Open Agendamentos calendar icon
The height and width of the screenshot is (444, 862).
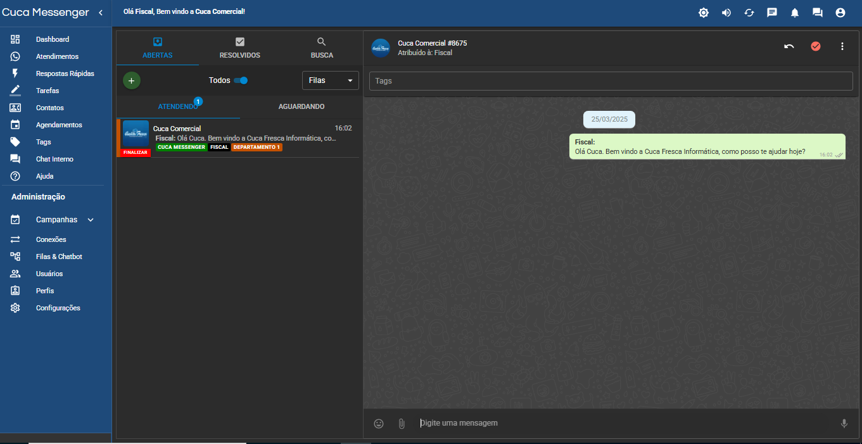[x=15, y=125]
